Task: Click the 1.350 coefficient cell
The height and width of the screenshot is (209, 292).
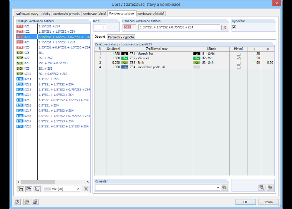Action: pos(113,54)
